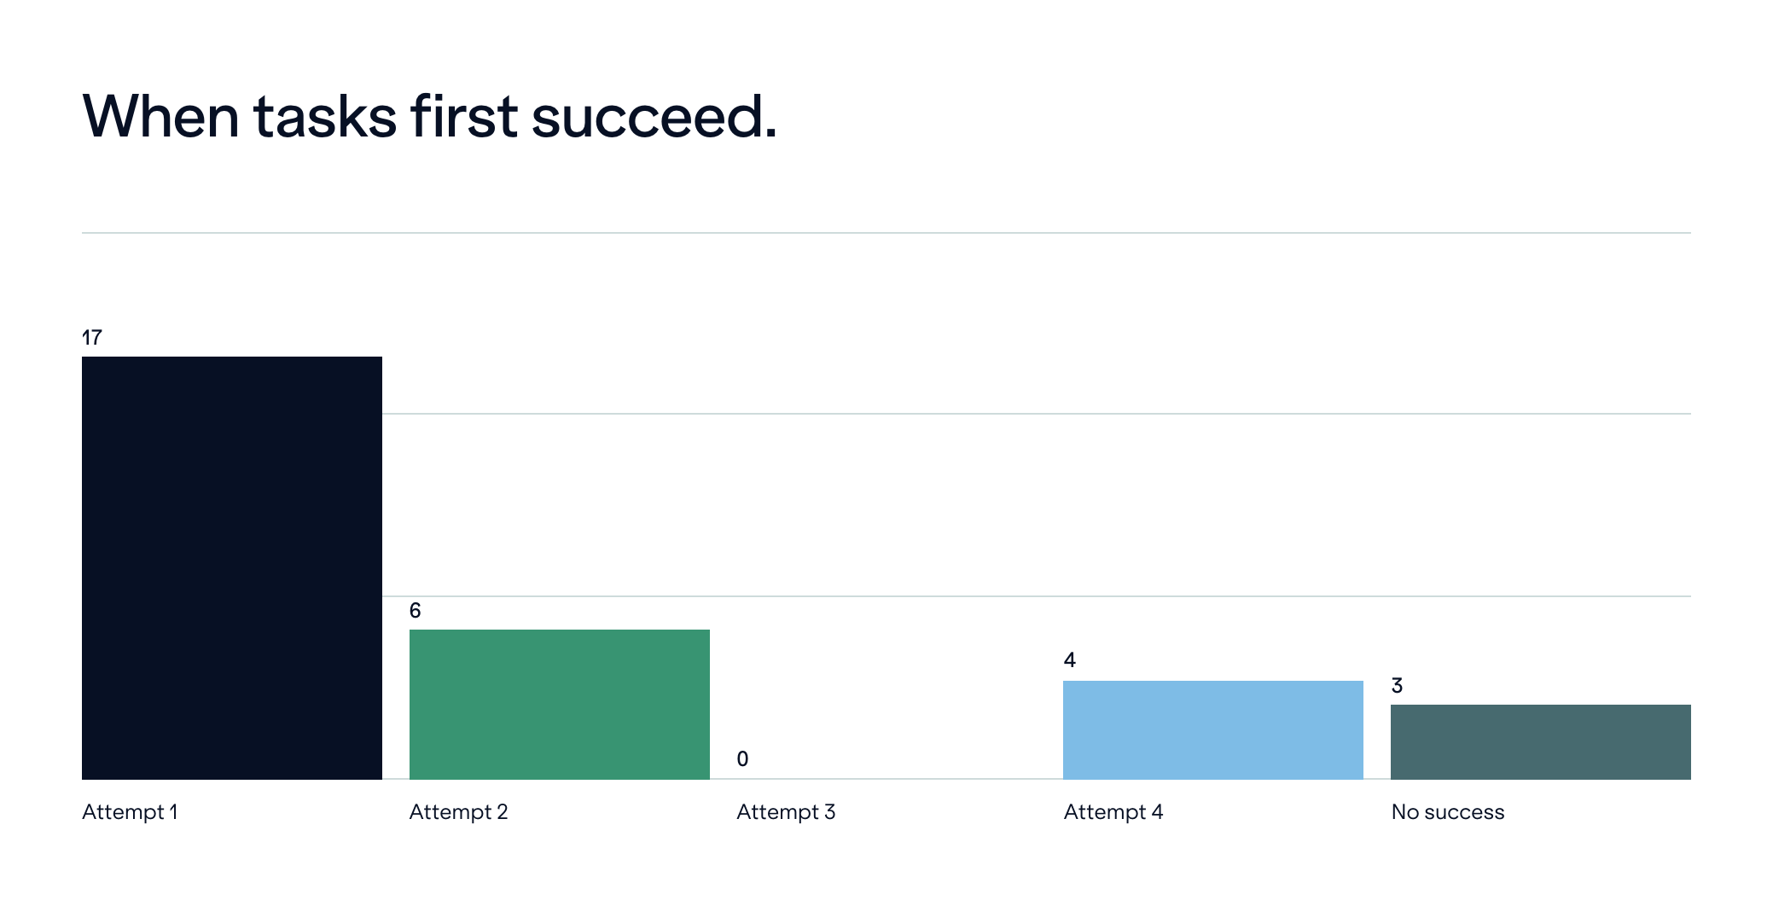This screenshot has width=1773, height=906.
Task: Select the dark navy Attempt 1 bar
Action: (x=232, y=568)
